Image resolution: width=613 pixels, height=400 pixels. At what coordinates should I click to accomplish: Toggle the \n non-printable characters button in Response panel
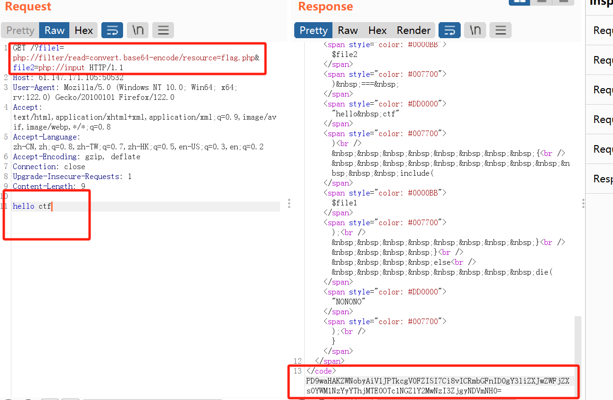click(x=475, y=30)
